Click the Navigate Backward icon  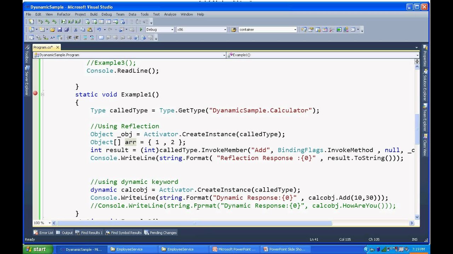click(121, 30)
